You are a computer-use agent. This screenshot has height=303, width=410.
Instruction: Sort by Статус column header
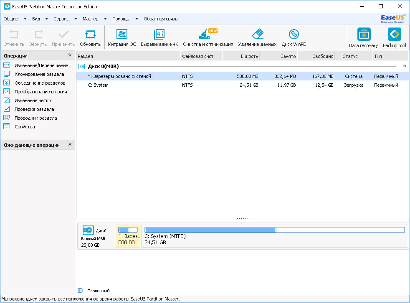coord(354,56)
